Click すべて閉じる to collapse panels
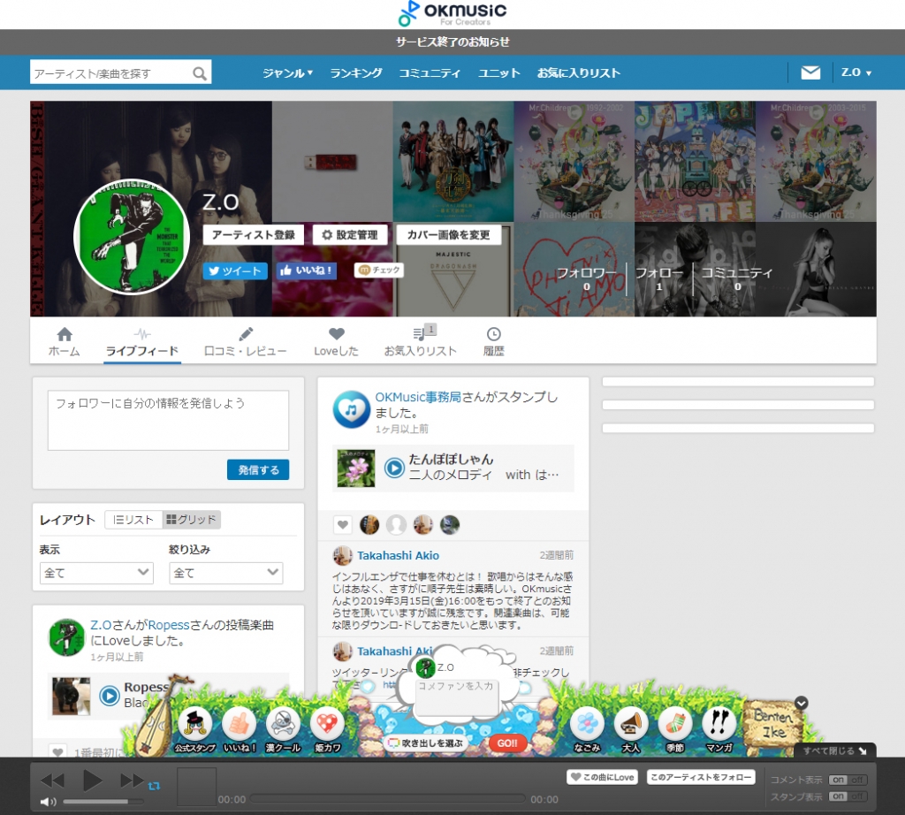Image resolution: width=905 pixels, height=815 pixels. pyautogui.click(x=834, y=750)
